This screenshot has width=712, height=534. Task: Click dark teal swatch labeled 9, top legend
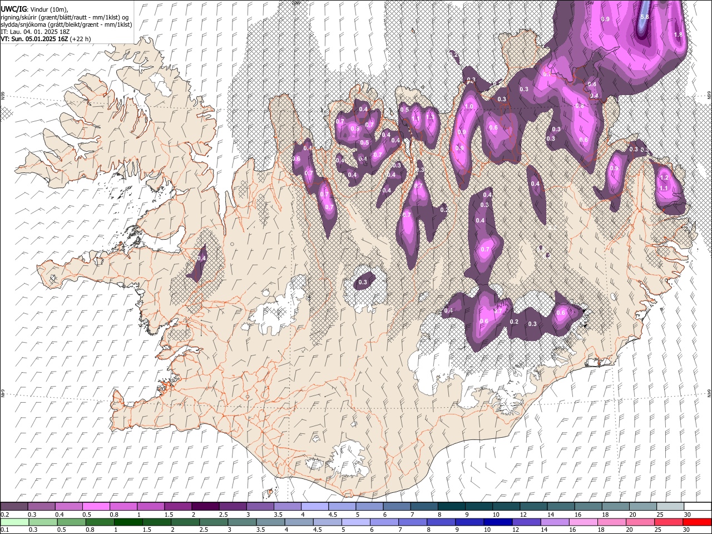tap(479, 507)
